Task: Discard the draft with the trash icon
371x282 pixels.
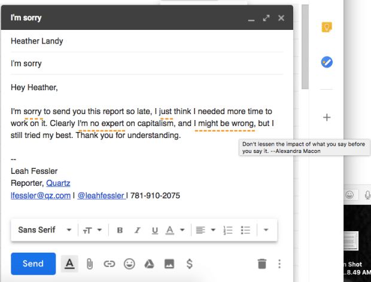Action: click(x=261, y=263)
